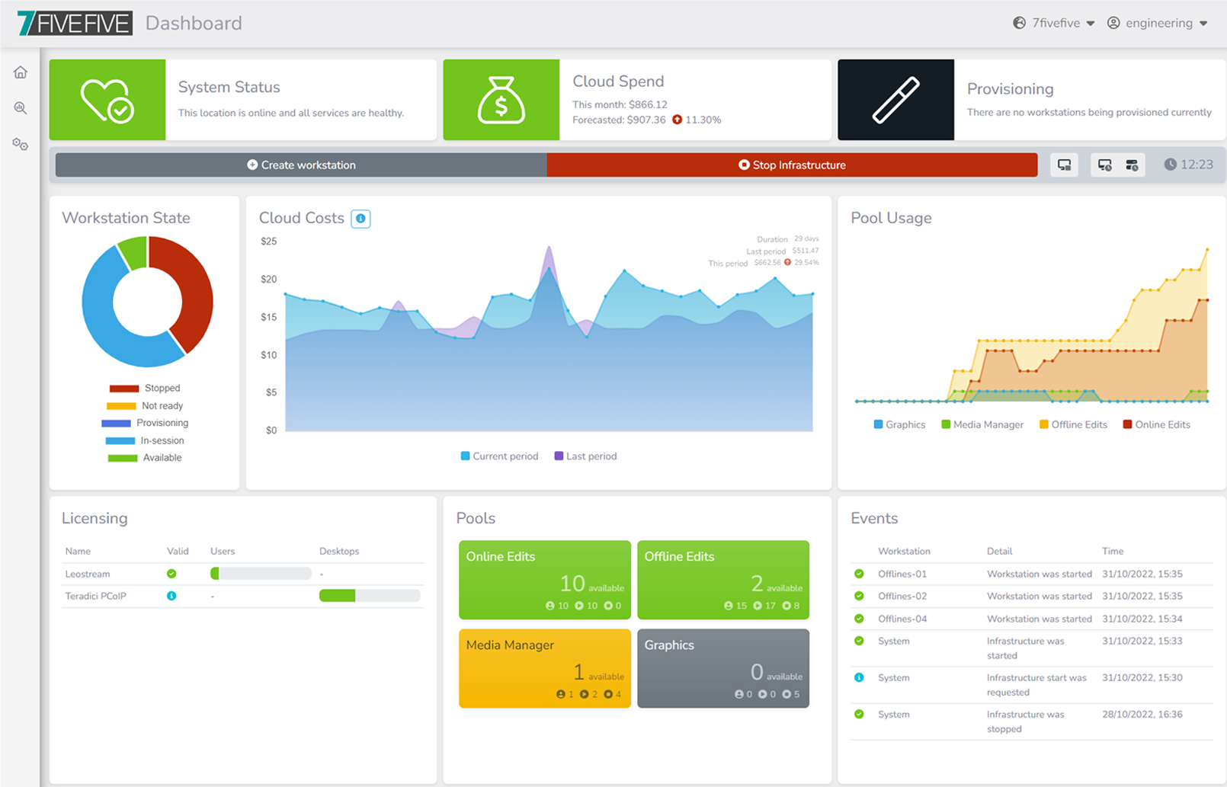Viewport: 1227px width, 787px height.
Task: Select the Graphics pool tile
Action: coord(722,668)
